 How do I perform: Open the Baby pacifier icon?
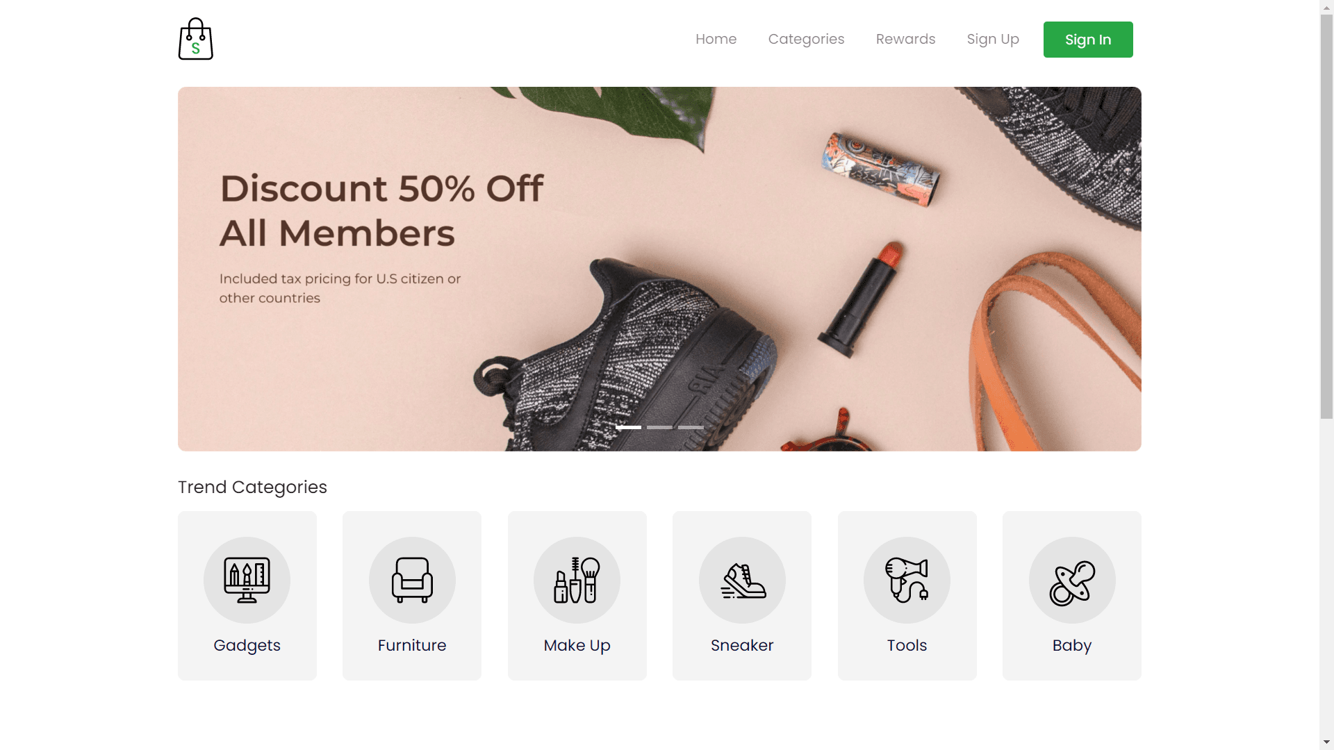point(1072,580)
